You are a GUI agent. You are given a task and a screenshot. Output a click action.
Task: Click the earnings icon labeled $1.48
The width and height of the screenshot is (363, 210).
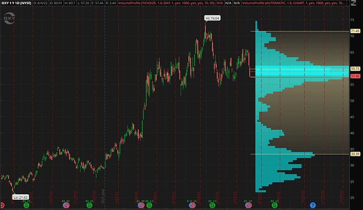pos(141,205)
